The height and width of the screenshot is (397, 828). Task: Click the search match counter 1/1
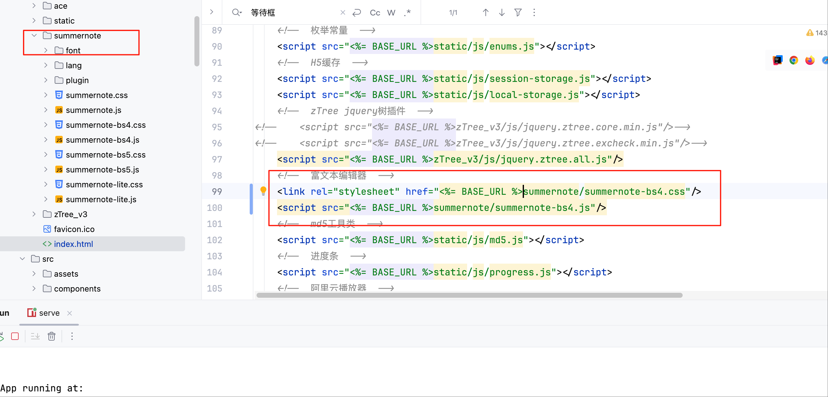tap(453, 12)
